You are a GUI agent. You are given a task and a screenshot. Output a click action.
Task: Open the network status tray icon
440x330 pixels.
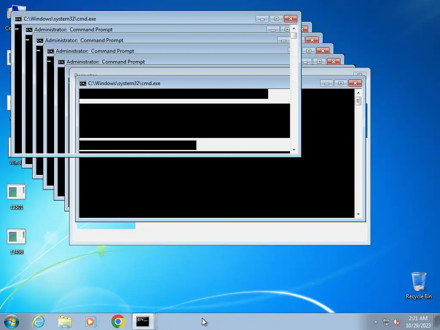[386, 322]
